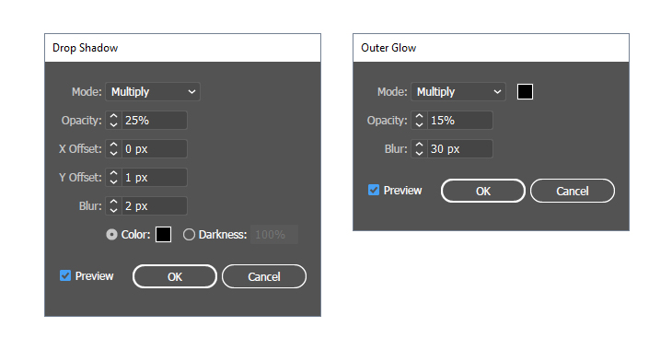This screenshot has height=350, width=672.
Task: Confirm Drop Shadow with OK
Action: coord(175,276)
